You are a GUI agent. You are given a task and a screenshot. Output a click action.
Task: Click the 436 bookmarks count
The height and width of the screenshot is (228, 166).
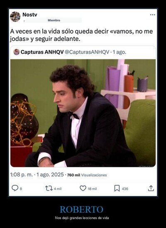(x=125, y=189)
